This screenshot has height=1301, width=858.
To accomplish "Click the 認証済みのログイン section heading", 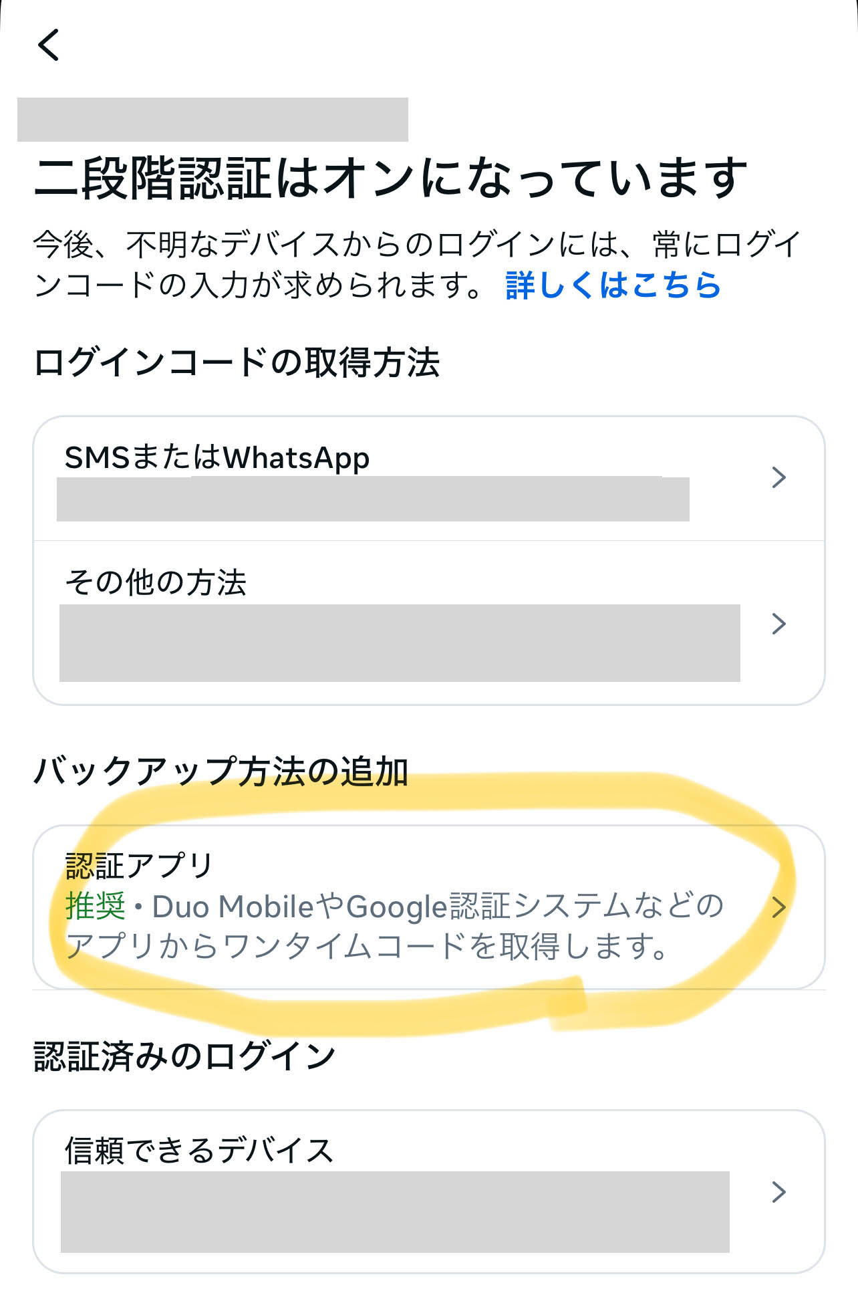I will (x=184, y=1056).
